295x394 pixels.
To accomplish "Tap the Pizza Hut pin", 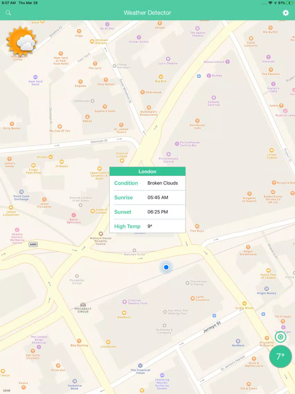I will click(58, 365).
